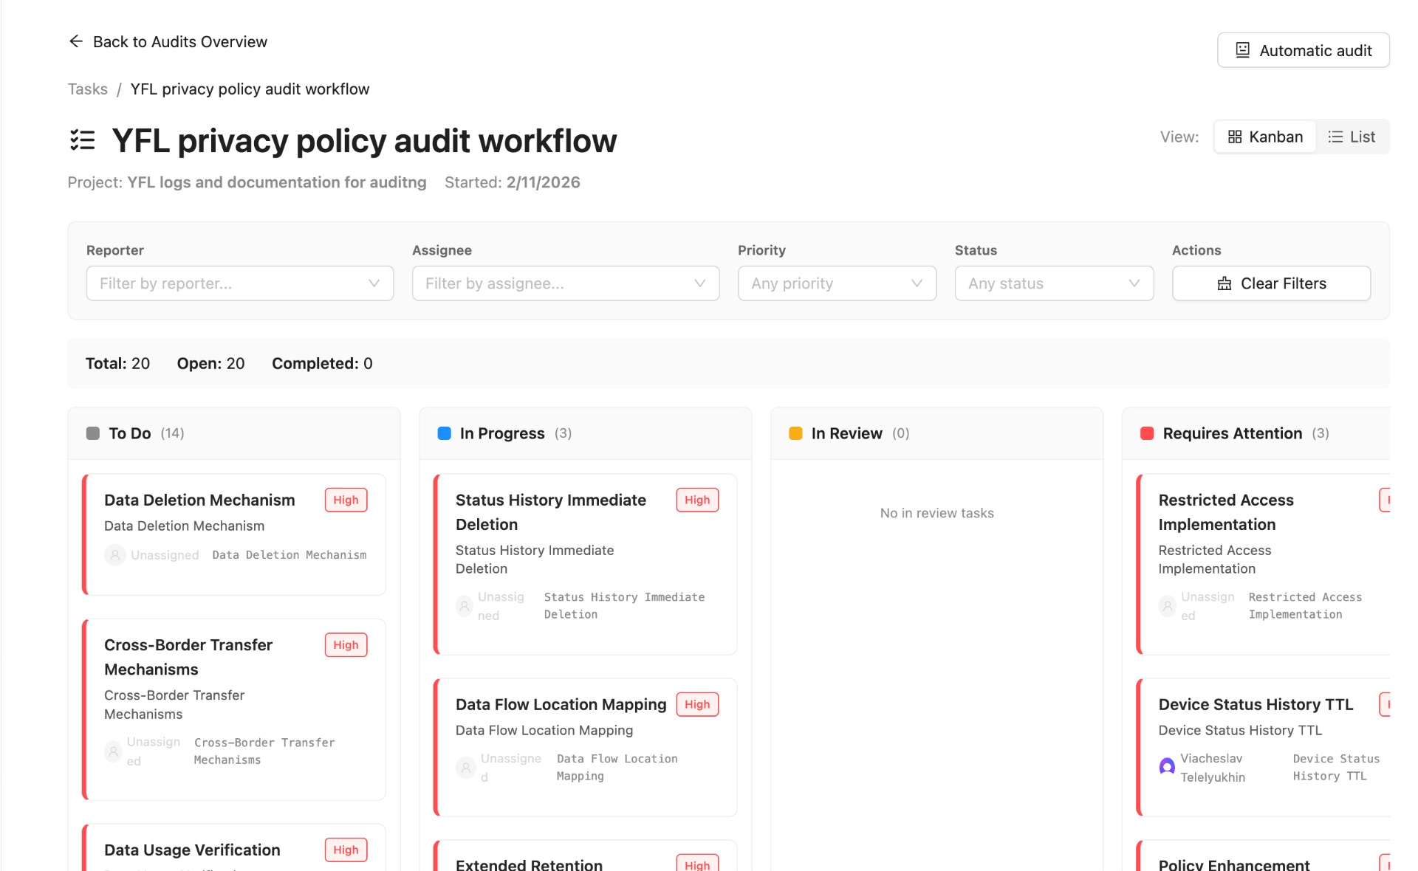
Task: Expand the Any status dropdown
Action: (x=1054, y=283)
